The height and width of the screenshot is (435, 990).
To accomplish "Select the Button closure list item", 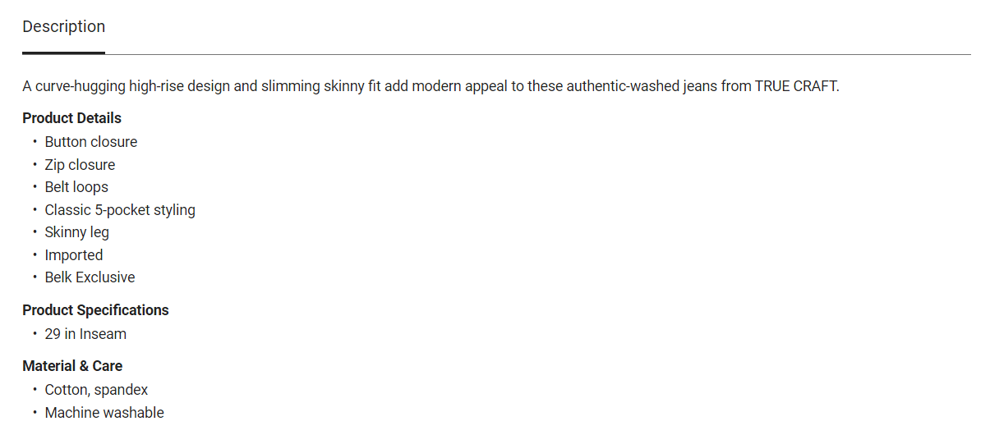I will [91, 142].
